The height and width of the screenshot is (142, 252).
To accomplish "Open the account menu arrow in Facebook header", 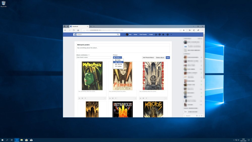I will [171, 34].
